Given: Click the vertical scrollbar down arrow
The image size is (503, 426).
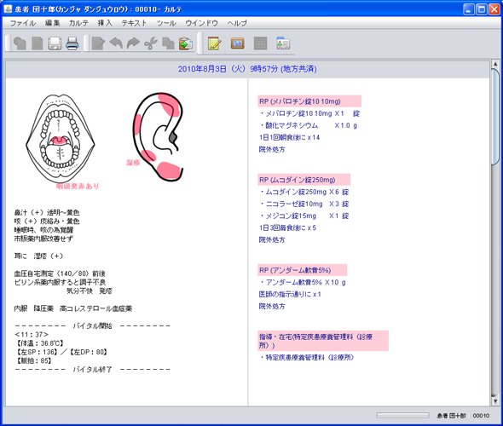Looking at the screenshot, I should (495, 401).
